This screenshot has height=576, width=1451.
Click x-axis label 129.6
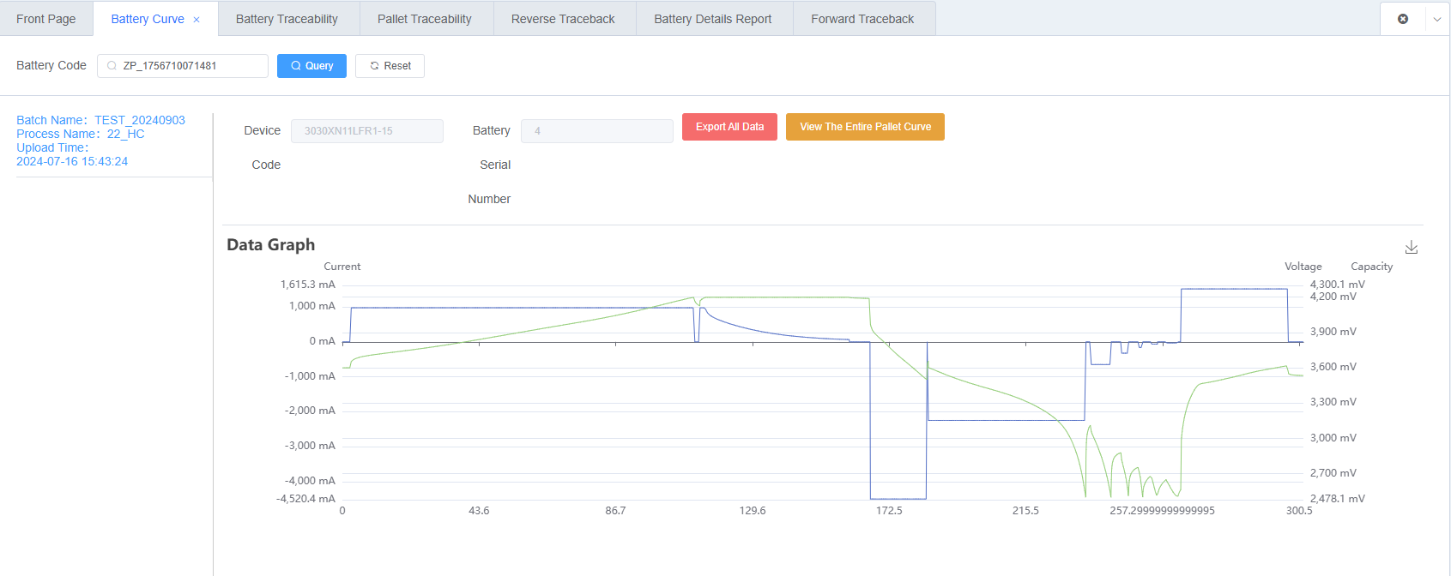[x=753, y=511]
